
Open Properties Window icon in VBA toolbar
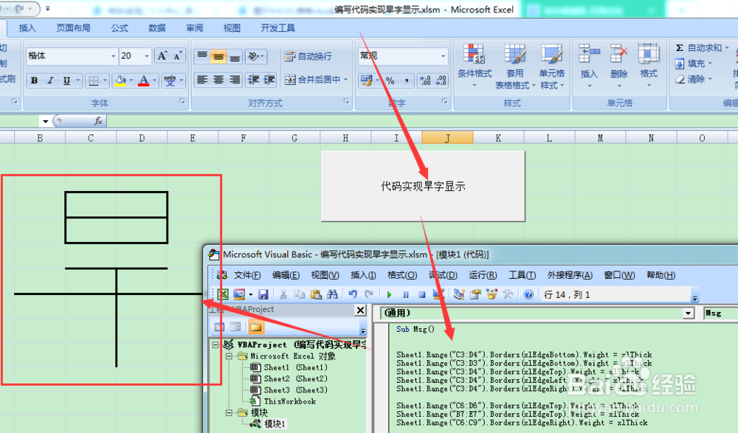(x=475, y=294)
